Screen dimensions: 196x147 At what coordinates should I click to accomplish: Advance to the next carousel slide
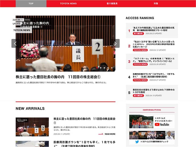point(116,43)
